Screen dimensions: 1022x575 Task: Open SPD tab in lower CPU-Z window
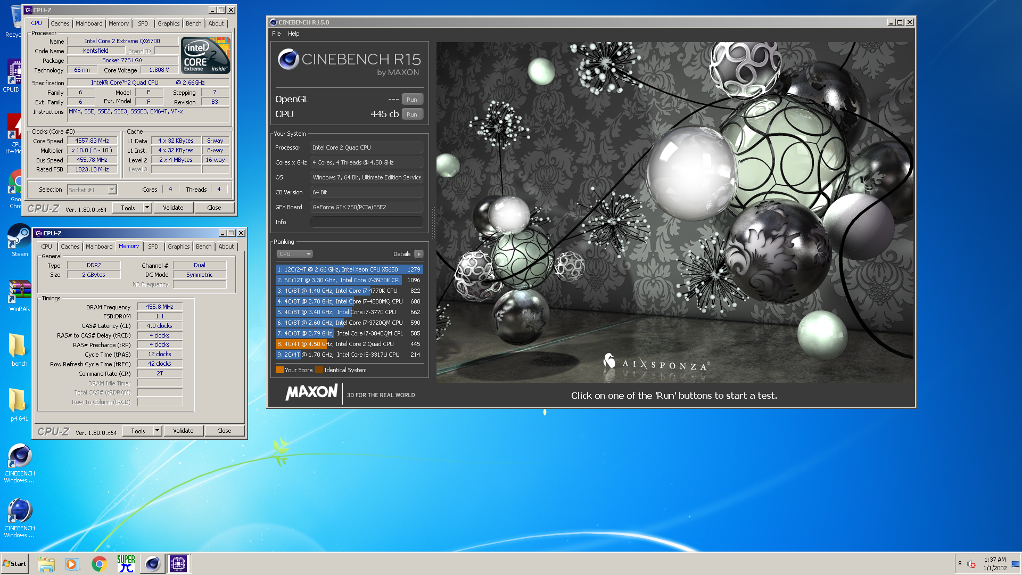point(153,247)
